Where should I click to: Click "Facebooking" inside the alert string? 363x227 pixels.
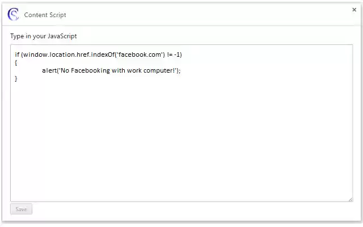click(90, 70)
